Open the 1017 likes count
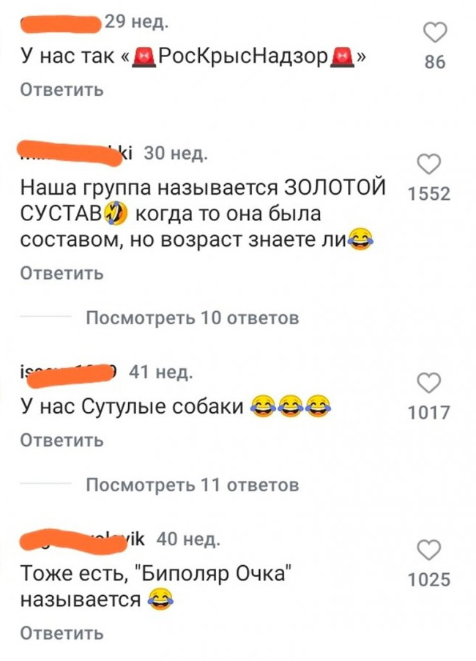 pos(429,412)
